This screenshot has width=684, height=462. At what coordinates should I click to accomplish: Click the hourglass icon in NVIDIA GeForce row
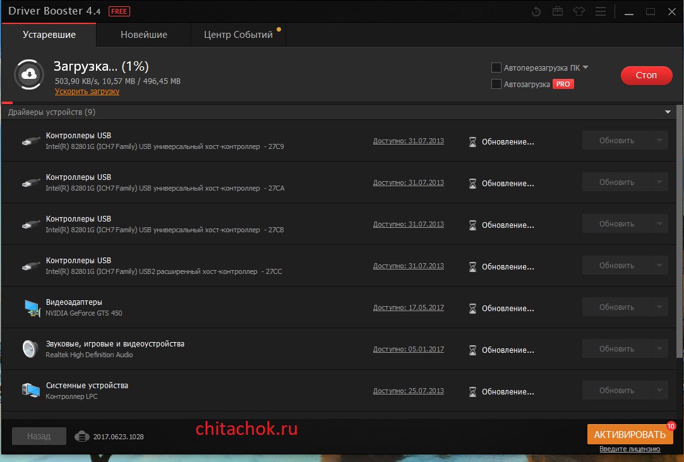tap(472, 308)
